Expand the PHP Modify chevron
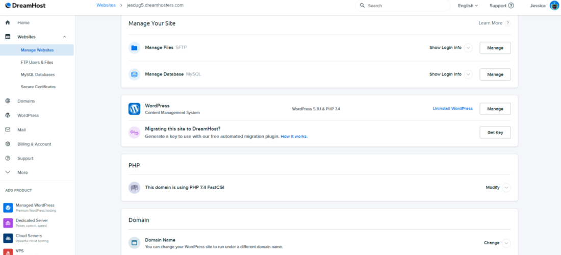561x255 pixels. click(506, 187)
